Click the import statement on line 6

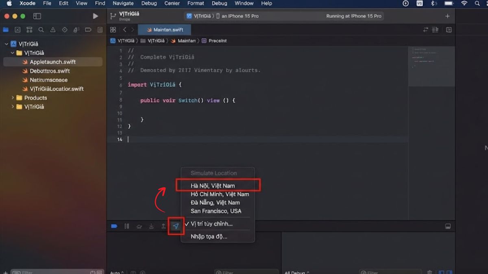click(155, 84)
